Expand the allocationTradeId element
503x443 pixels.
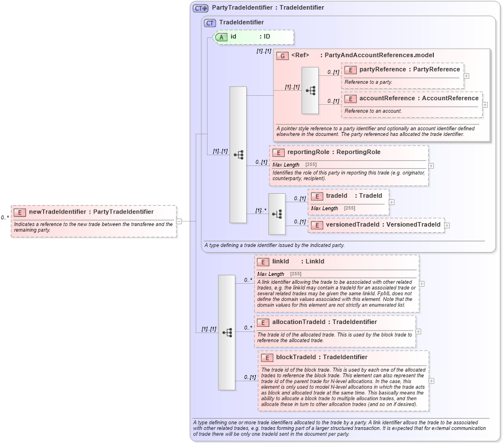[x=419, y=331]
